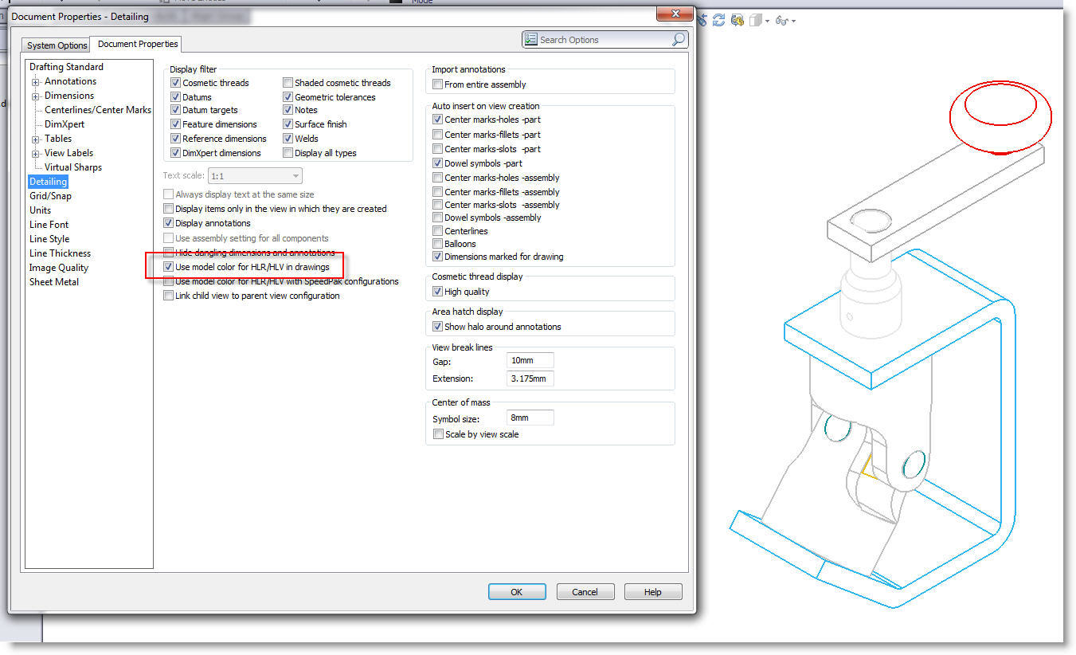The width and height of the screenshot is (1076, 655).
Task: Click the view break Gap input field
Action: 530,361
